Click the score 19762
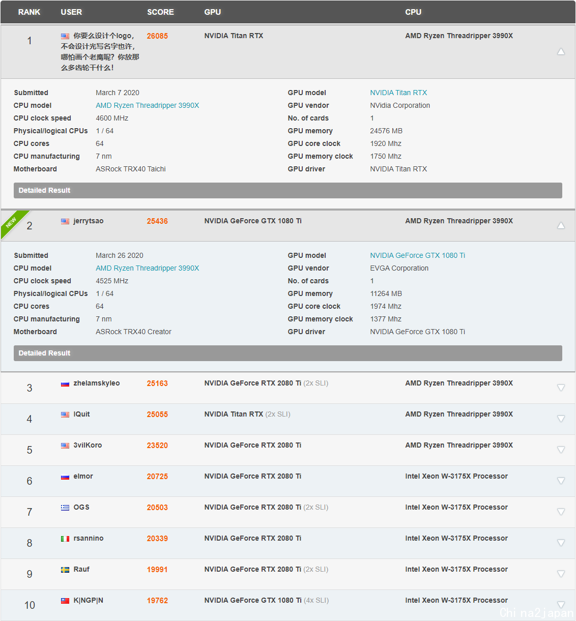Viewport: 576px width, 621px height. 157,601
